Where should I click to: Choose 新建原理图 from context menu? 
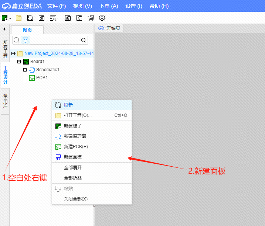(92, 136)
